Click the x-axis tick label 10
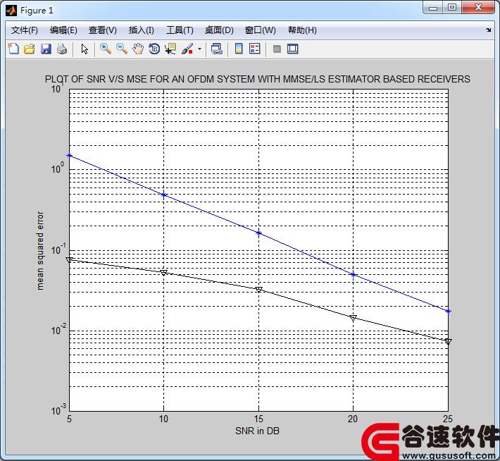500x461 pixels. click(163, 419)
